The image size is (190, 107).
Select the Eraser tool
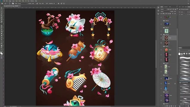click(x=1, y=30)
